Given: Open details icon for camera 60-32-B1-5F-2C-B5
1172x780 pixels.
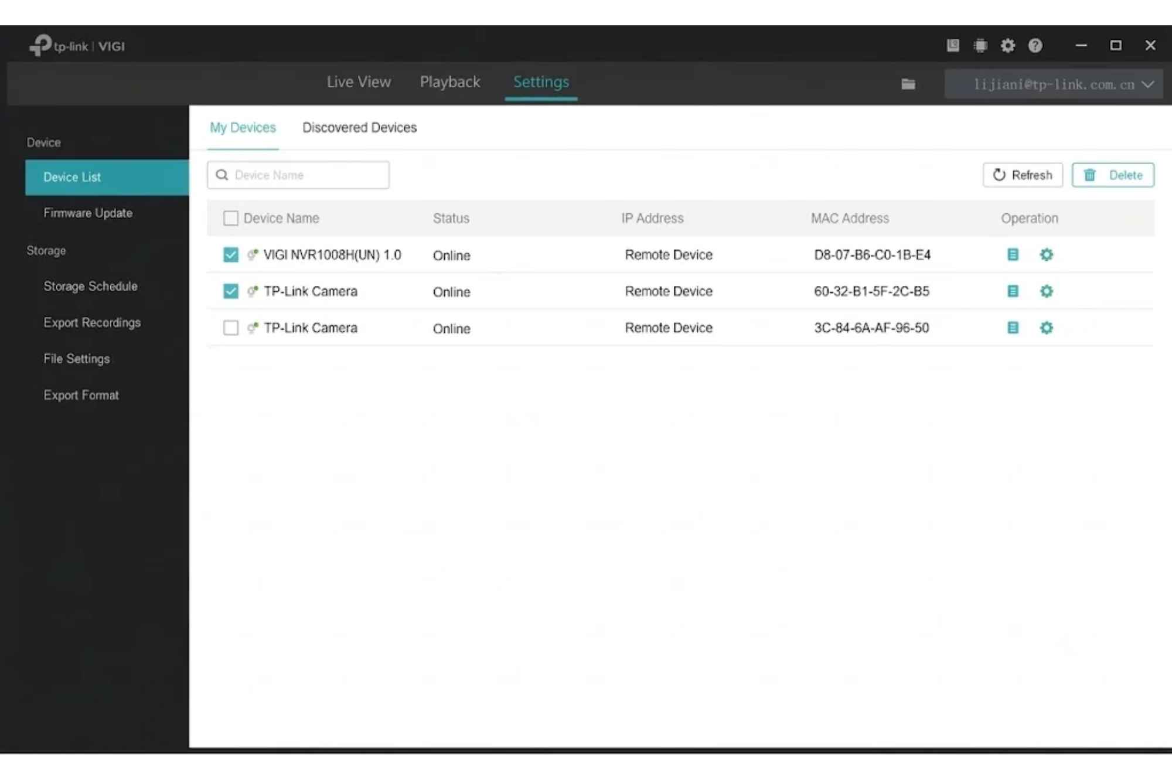Looking at the screenshot, I should coord(1013,291).
